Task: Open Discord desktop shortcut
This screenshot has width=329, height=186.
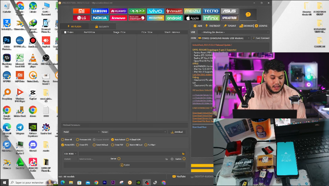Action: click(x=33, y=147)
